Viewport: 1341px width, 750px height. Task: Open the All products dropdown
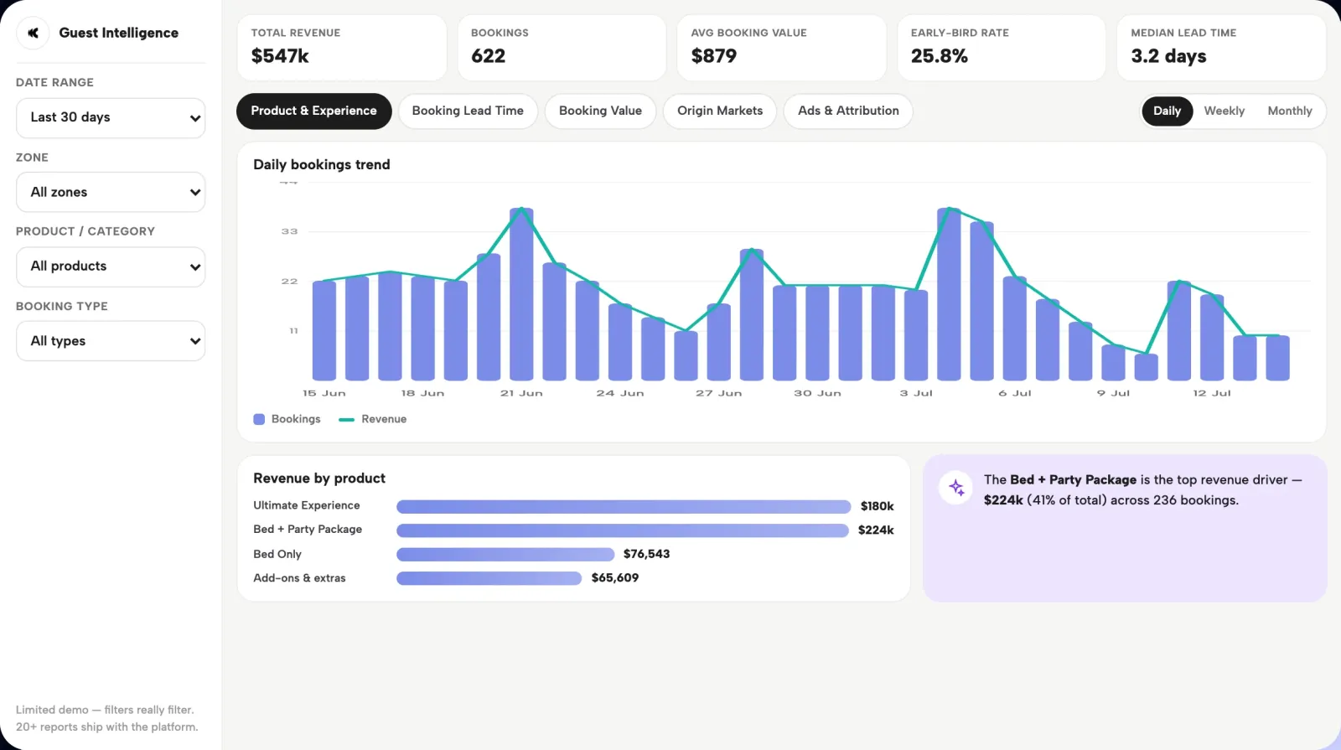point(111,266)
